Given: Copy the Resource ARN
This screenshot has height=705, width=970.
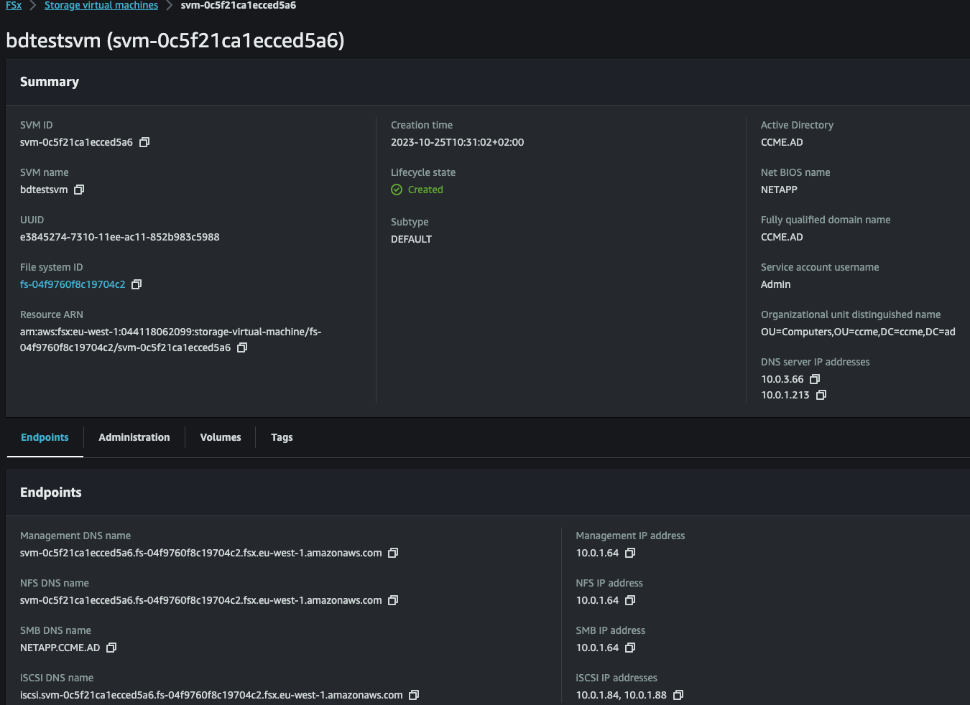Looking at the screenshot, I should pyautogui.click(x=242, y=347).
